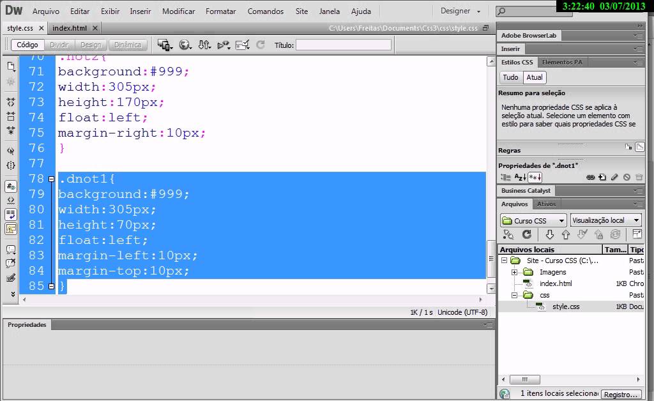Image resolution: width=654 pixels, height=401 pixels.
Task: Connect to Remote Server plug icon
Action: 508,235
